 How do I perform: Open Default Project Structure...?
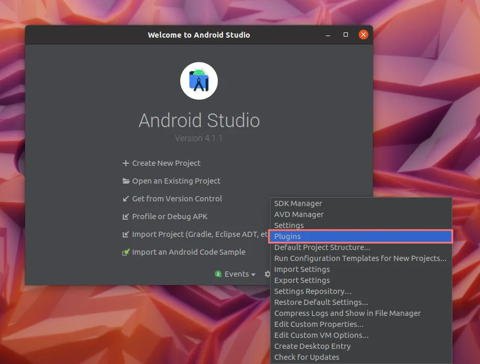361,247
